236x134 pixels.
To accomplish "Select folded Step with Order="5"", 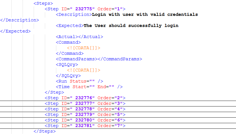I will coord(85,115).
